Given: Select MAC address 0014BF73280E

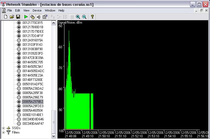Looking at the screenshot, I should point(33,80).
